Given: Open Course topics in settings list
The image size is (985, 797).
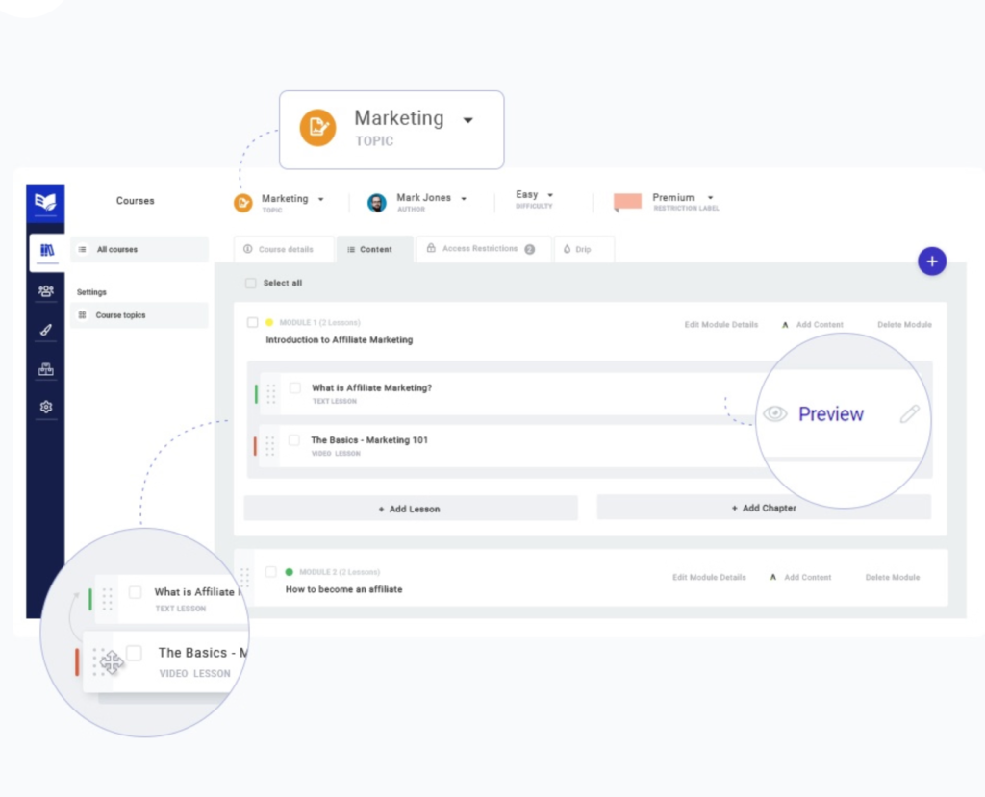Looking at the screenshot, I should coord(120,315).
